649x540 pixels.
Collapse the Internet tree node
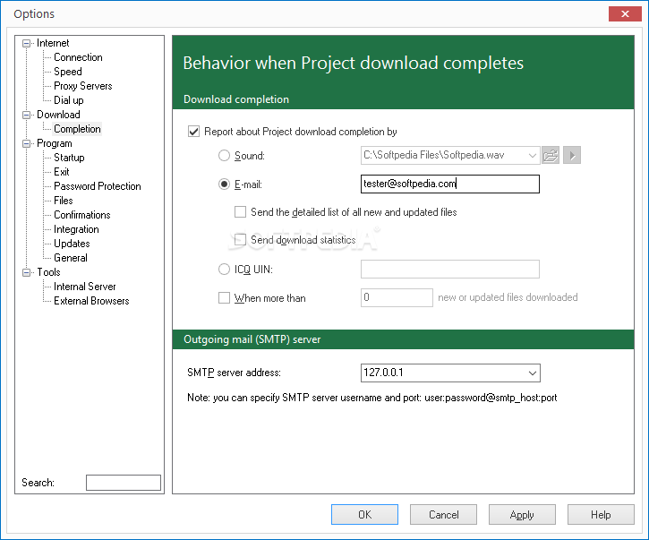(x=27, y=43)
